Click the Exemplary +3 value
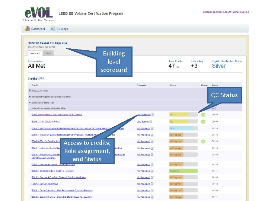The width and height of the screenshot is (268, 201). [x=194, y=66]
